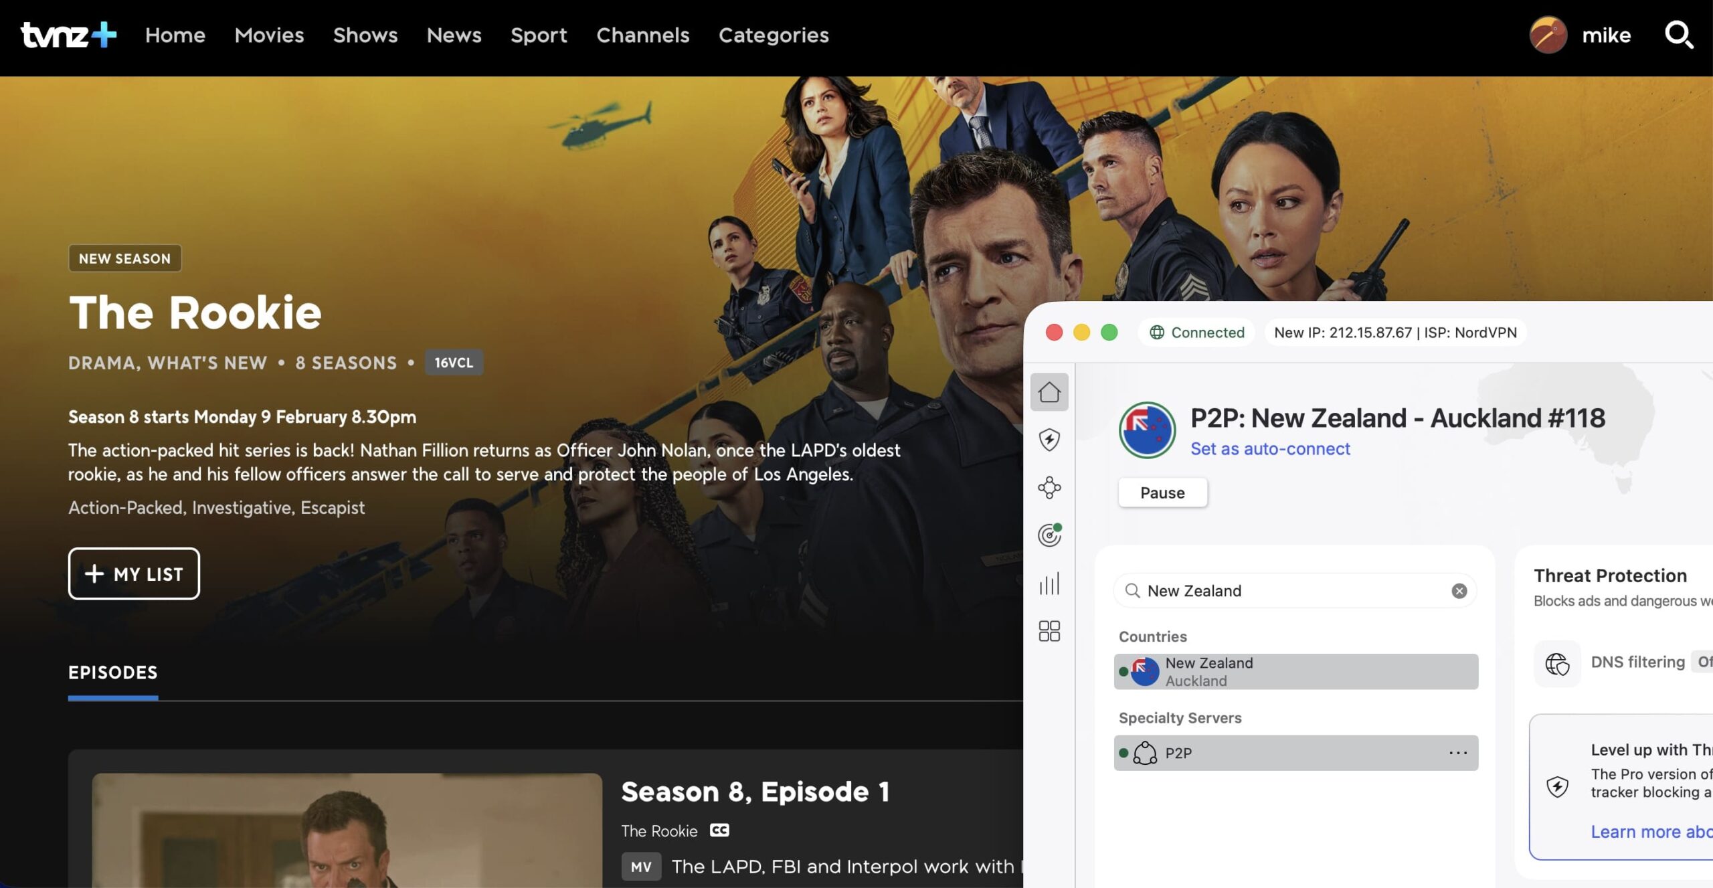
Task: Add The Rookie to My List
Action: 133,573
